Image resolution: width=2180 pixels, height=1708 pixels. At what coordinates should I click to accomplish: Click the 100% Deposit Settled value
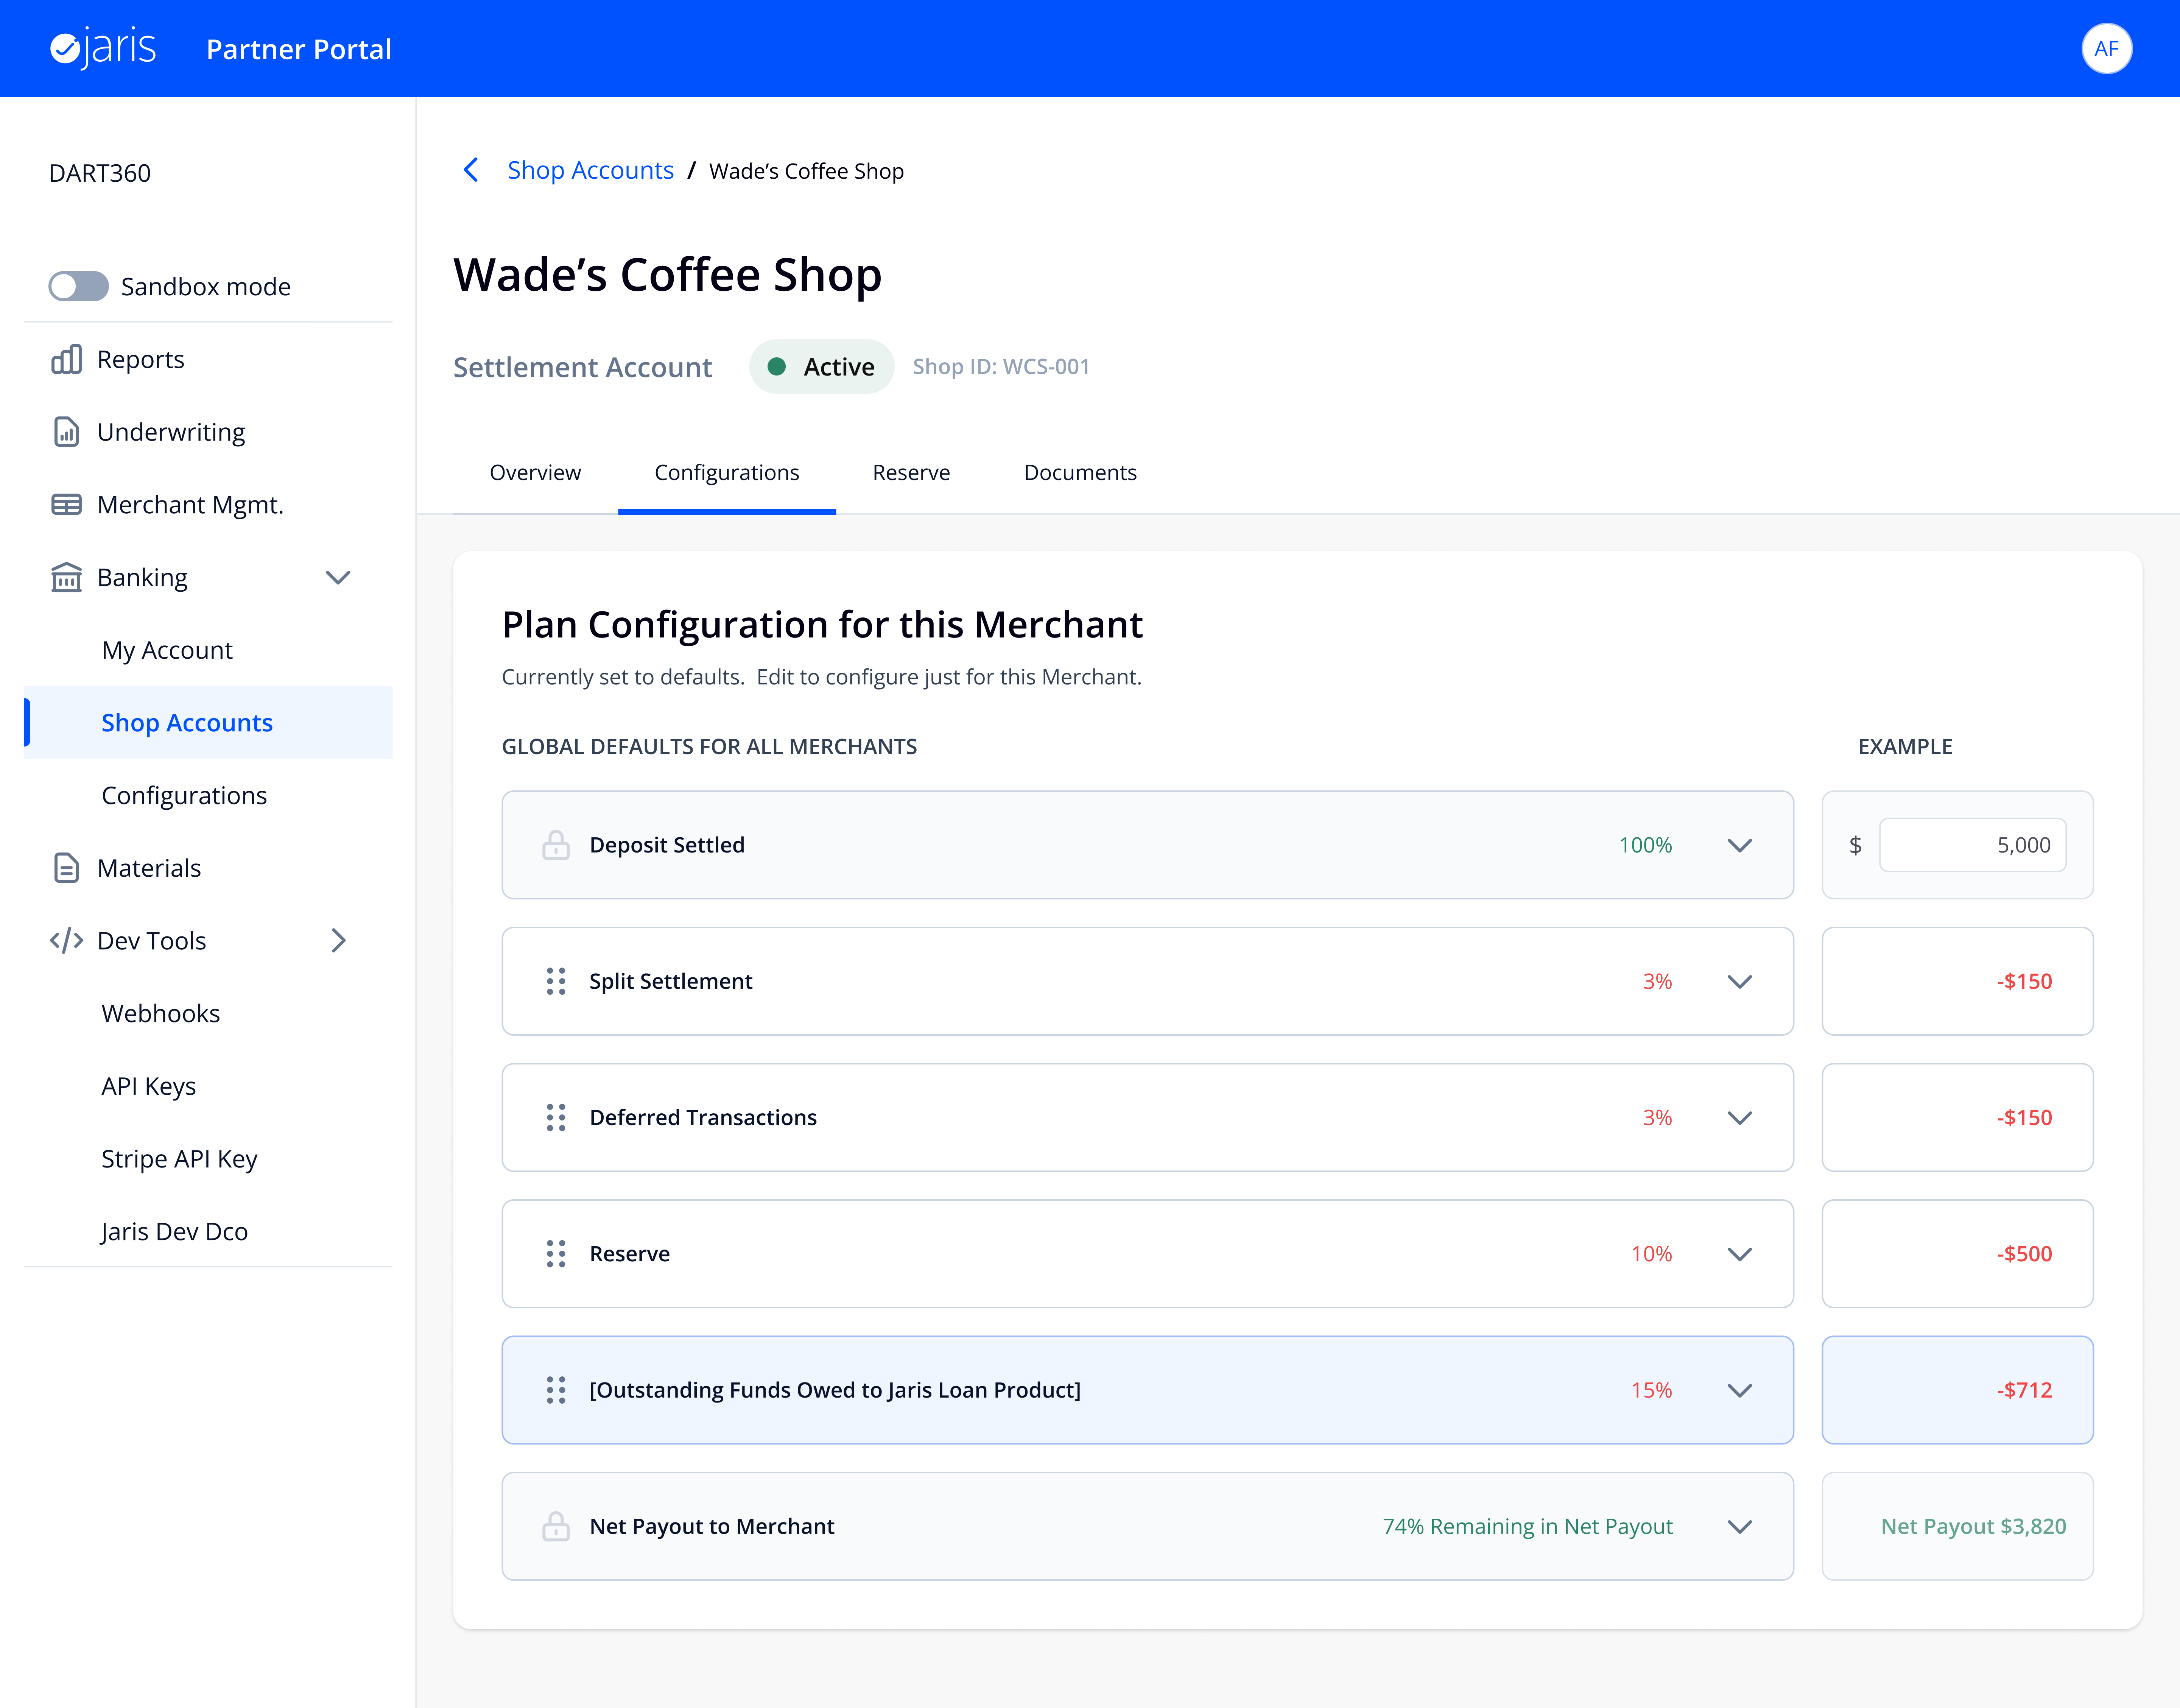coord(1645,845)
